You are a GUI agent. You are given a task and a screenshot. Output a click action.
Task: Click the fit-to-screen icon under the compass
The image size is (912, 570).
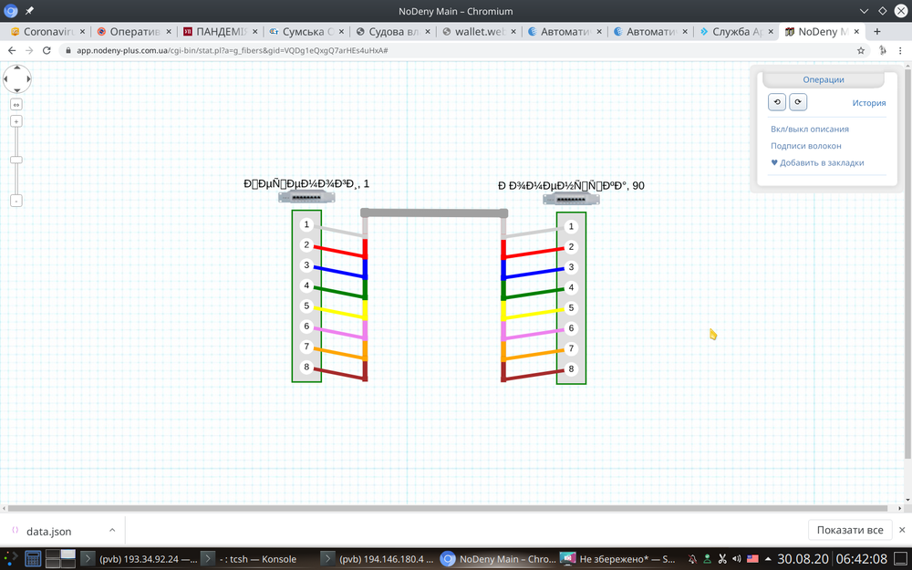coord(16,104)
